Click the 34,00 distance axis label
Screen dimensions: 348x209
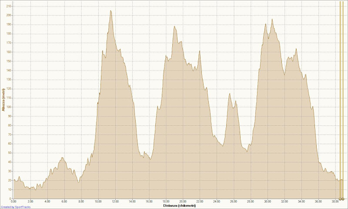[x=301, y=202]
